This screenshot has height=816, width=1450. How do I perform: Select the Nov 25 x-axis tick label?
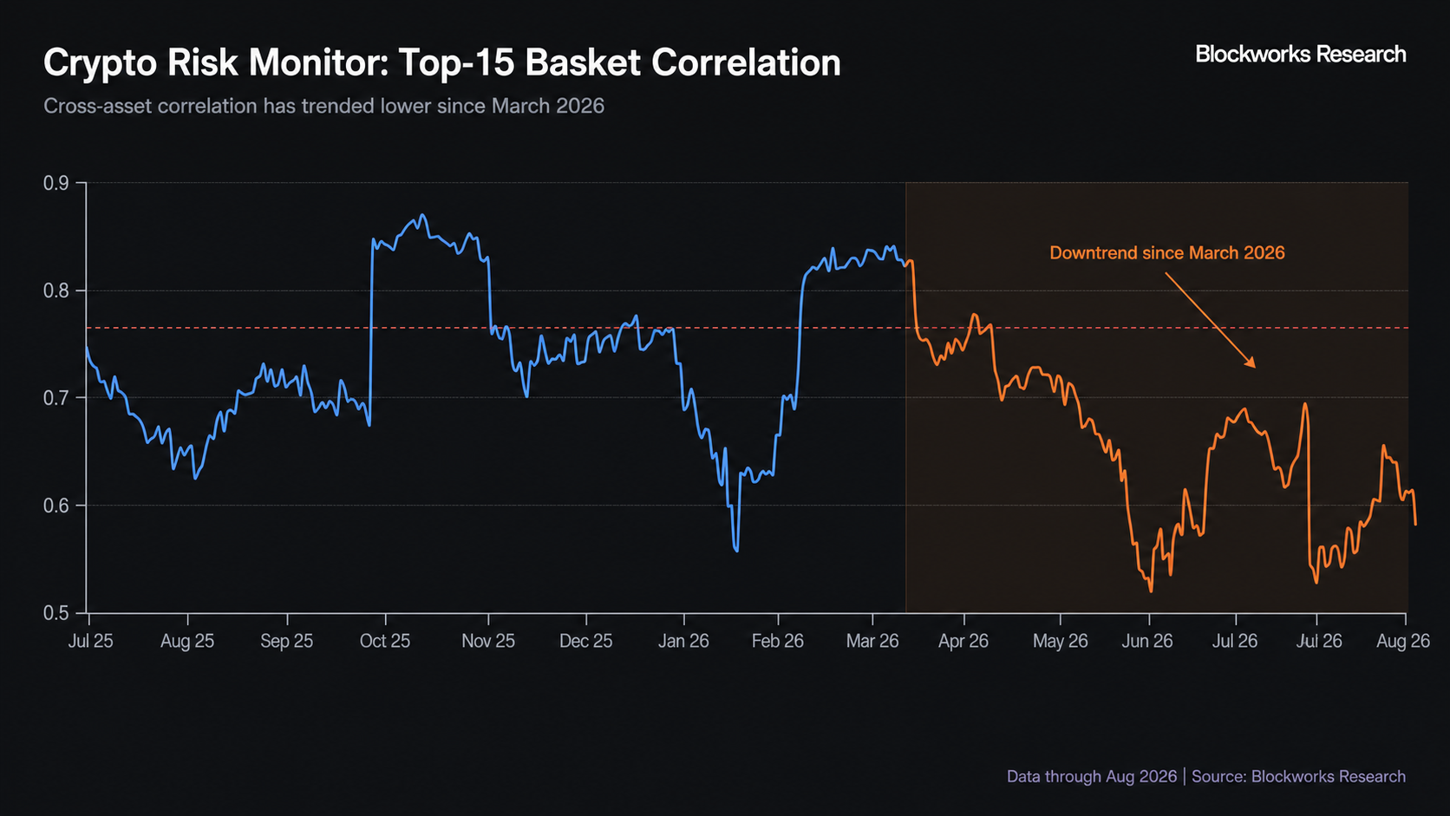[x=488, y=641]
